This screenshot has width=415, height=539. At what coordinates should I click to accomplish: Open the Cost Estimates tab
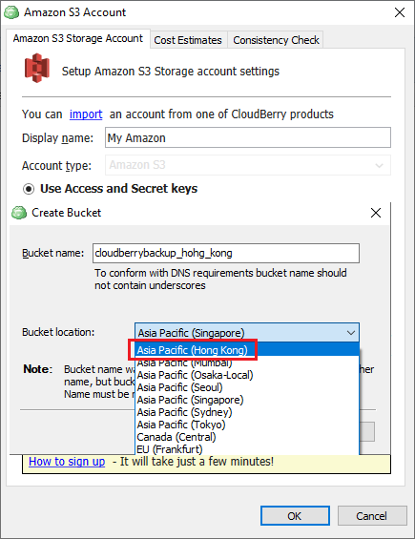(x=188, y=40)
